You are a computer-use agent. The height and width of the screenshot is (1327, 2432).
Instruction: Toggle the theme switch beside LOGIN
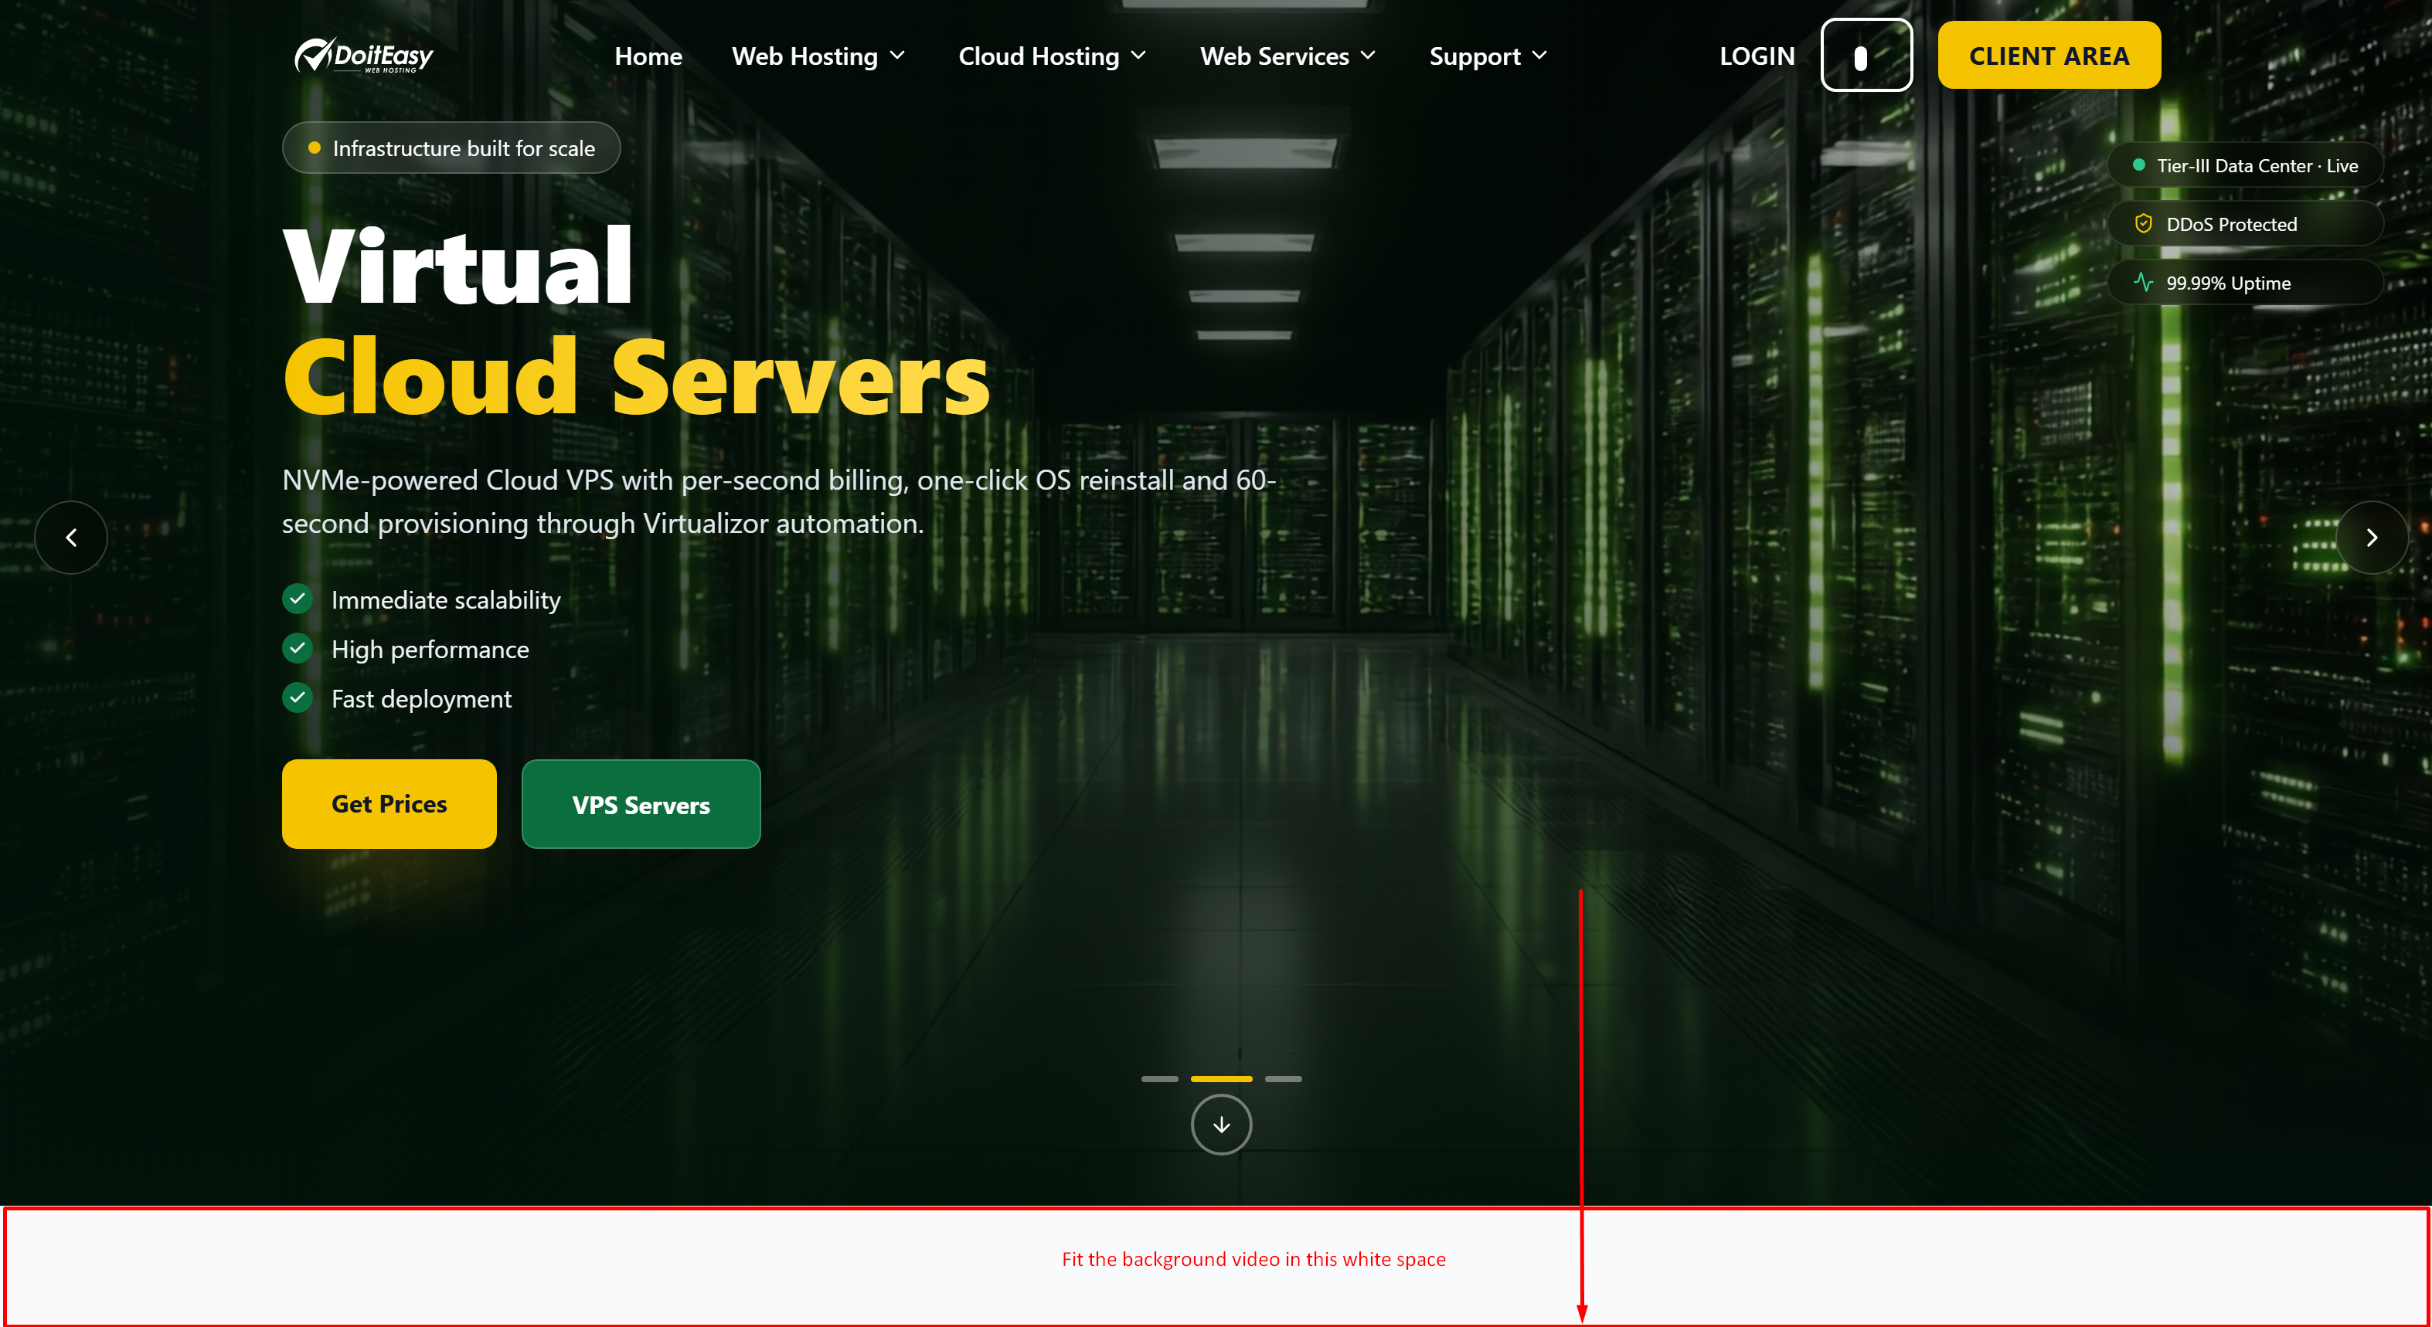point(1866,56)
